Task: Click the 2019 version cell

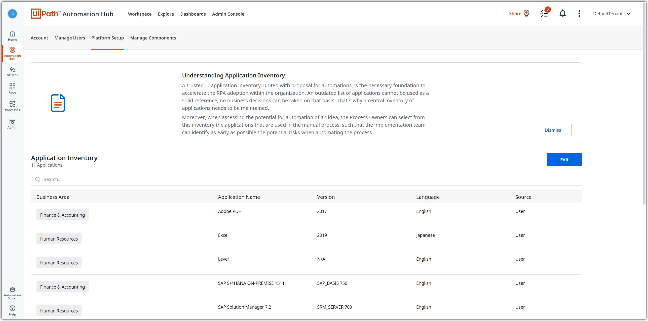Action: (322, 235)
